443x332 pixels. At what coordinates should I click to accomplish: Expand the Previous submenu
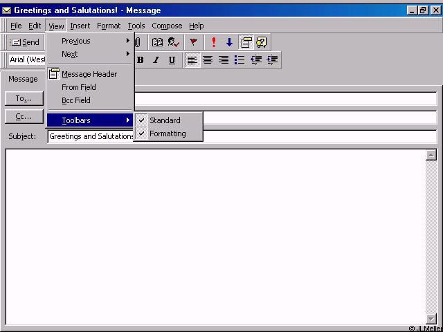(x=90, y=41)
